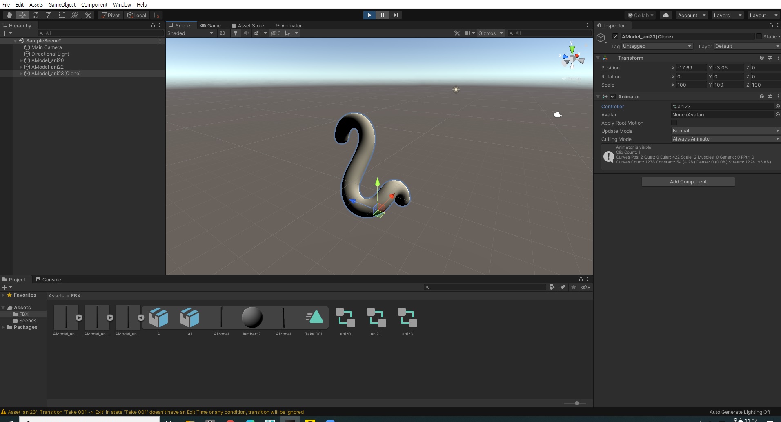Switch to the Console tab
This screenshot has width=781, height=422.
[x=49, y=279]
